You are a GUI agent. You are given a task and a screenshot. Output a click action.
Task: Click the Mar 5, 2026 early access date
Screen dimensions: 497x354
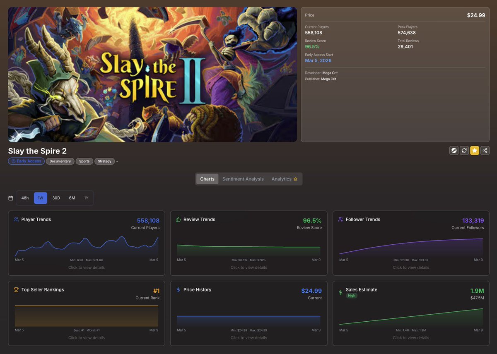(x=318, y=60)
